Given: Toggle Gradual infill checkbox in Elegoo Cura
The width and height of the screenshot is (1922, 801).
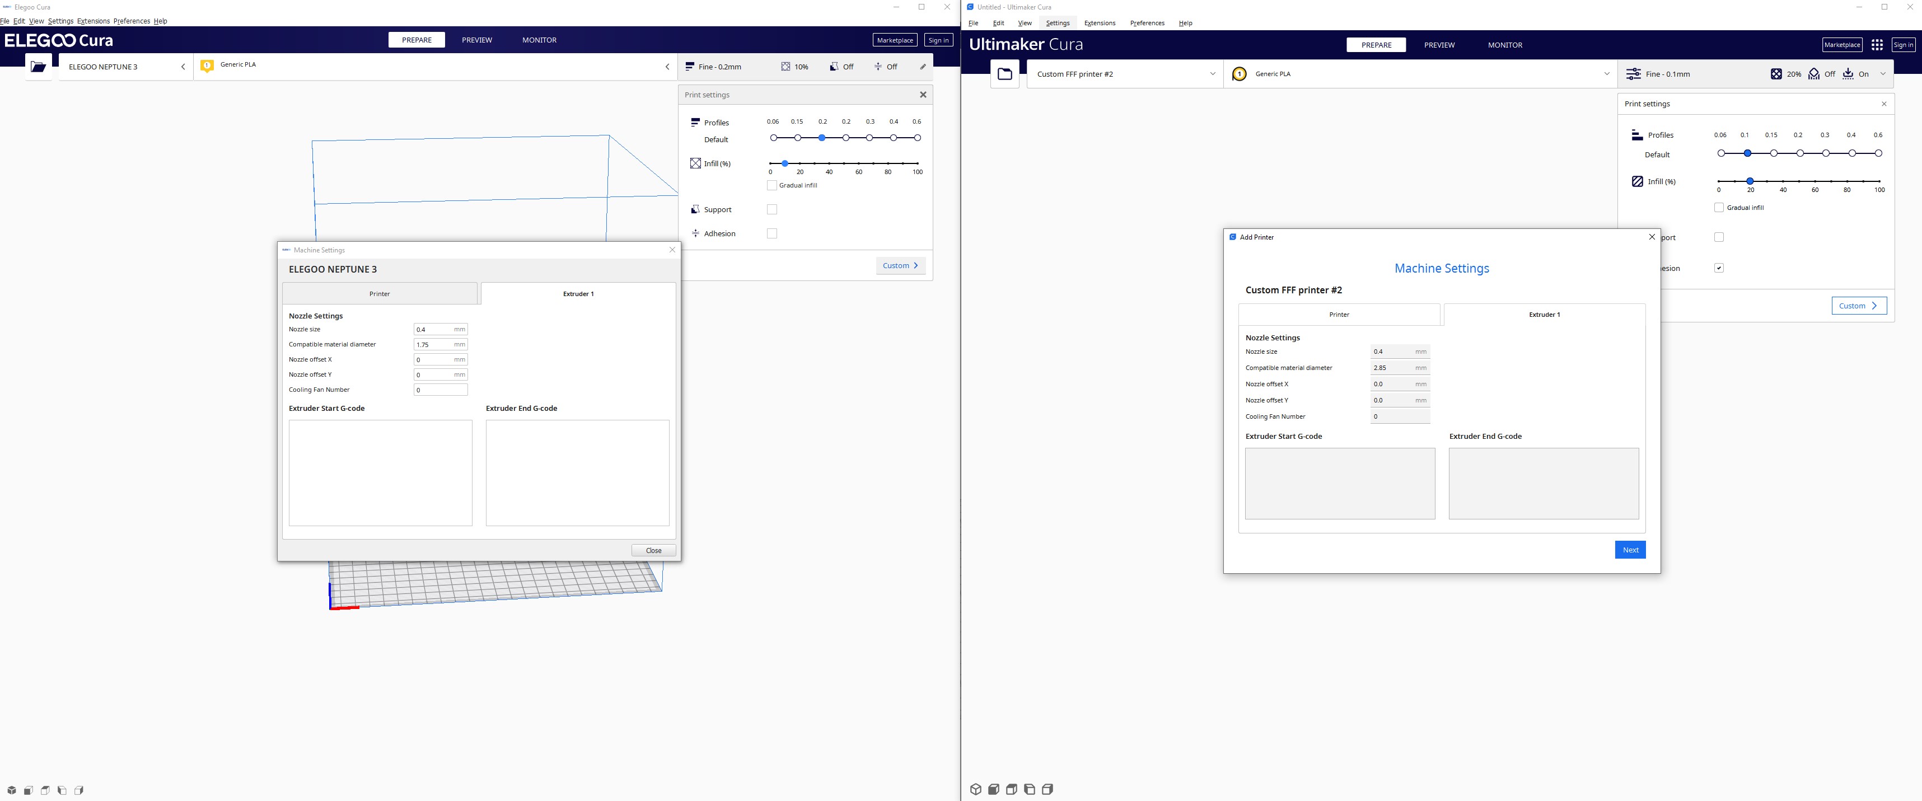Looking at the screenshot, I should click(772, 185).
